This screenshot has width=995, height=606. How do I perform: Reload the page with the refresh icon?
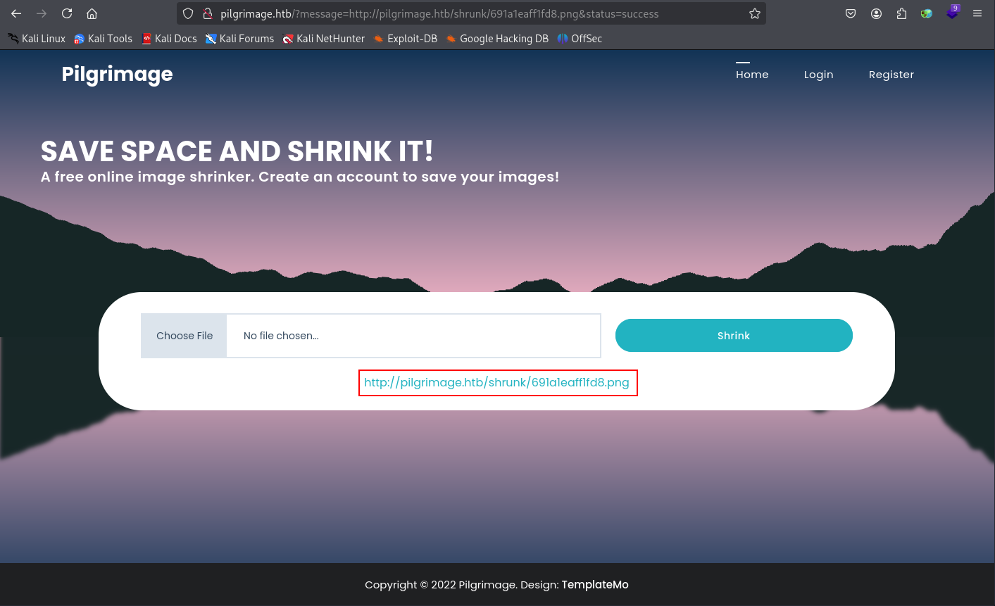(67, 13)
